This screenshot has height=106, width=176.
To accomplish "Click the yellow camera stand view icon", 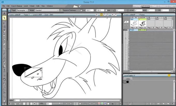I will coord(101,15).
